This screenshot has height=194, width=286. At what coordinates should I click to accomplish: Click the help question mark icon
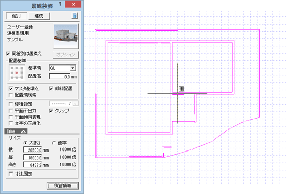coord(60,4)
